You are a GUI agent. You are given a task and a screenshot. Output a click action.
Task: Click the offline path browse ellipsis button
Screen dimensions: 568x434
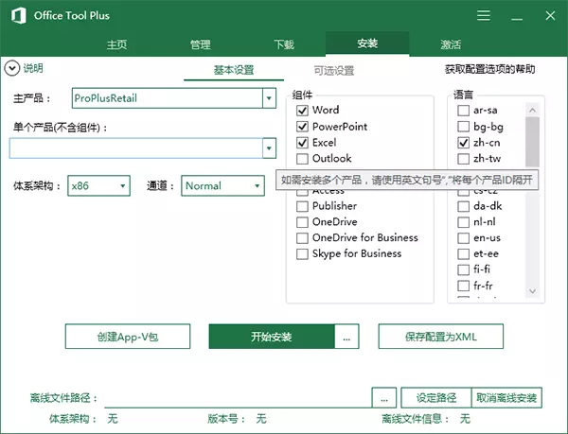[x=383, y=397]
